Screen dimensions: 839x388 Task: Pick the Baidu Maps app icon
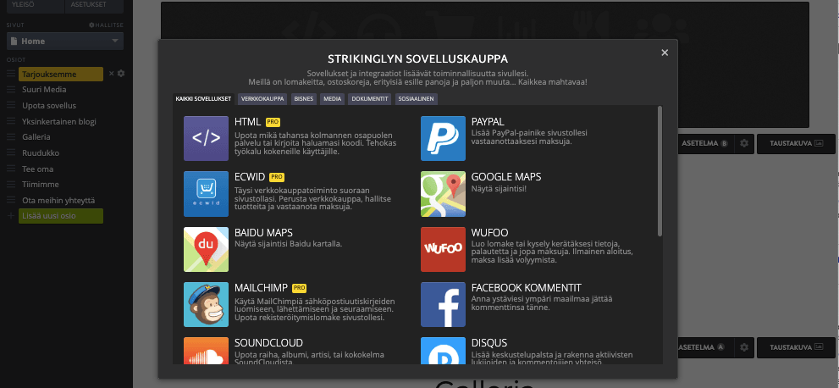click(206, 249)
